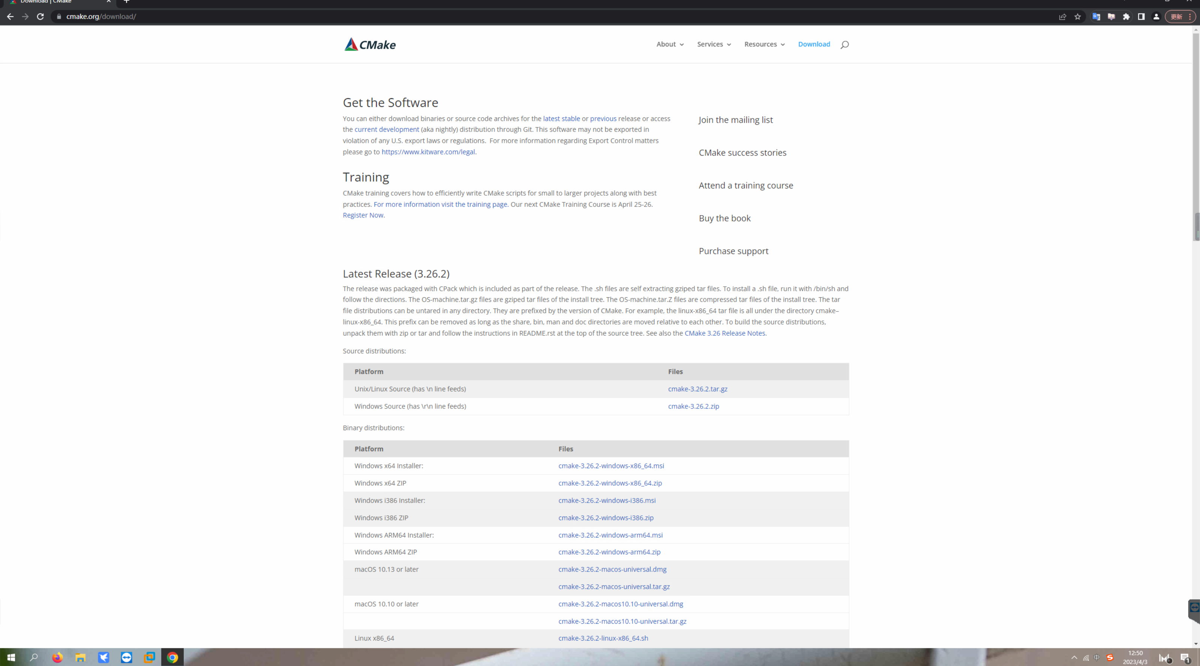
Task: Click the 'Windows x64 Installer:' platform cell
Action: click(x=388, y=466)
